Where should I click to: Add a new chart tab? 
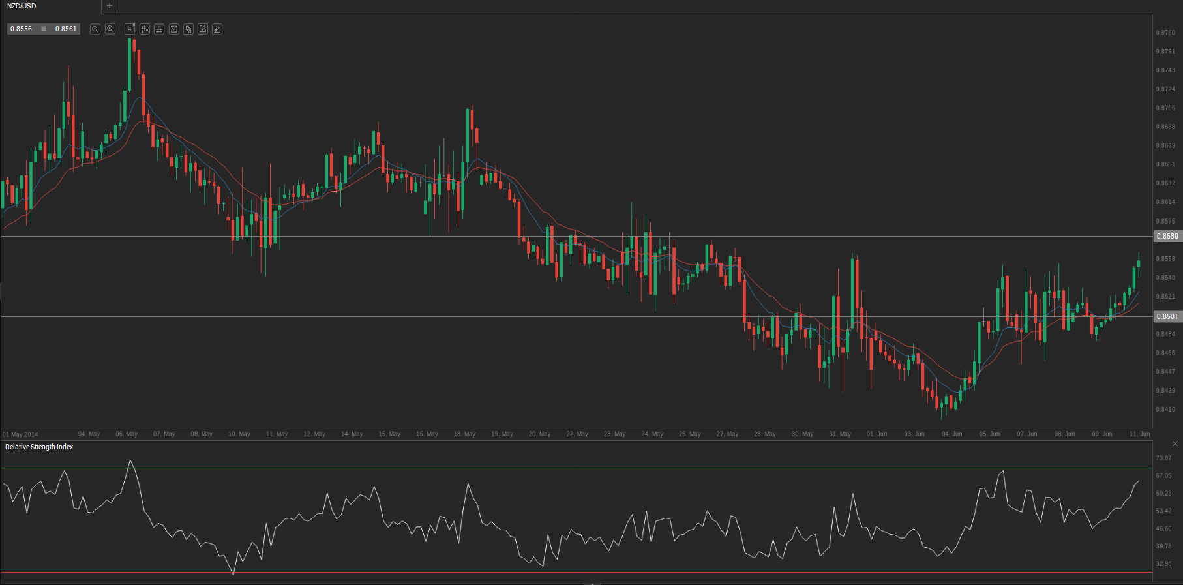(110, 6)
